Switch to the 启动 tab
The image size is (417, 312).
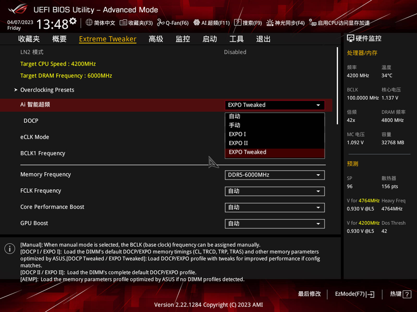[210, 39]
